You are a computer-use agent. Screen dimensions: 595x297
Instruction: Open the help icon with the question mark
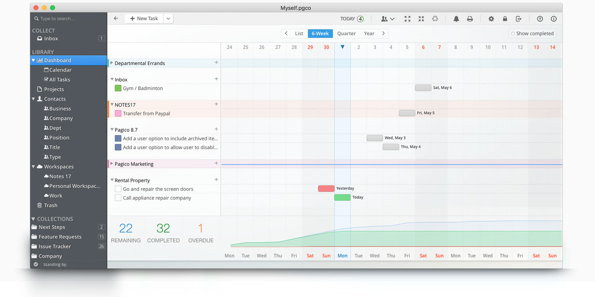point(539,19)
